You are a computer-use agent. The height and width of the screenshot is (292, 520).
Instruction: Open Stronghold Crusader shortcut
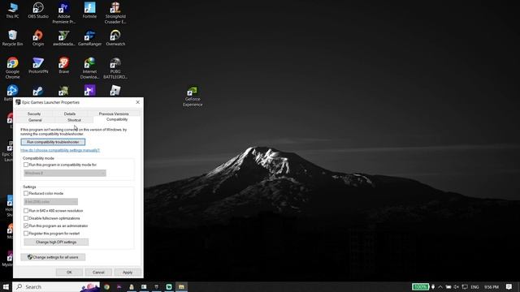click(115, 13)
